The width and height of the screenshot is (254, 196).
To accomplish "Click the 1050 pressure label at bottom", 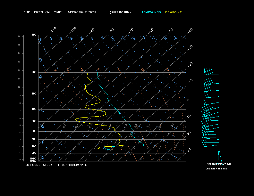I will click(x=33, y=161).
